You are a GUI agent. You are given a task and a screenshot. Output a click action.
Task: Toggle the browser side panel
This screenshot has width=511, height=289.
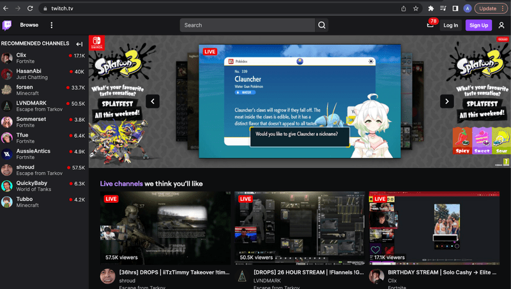(455, 8)
